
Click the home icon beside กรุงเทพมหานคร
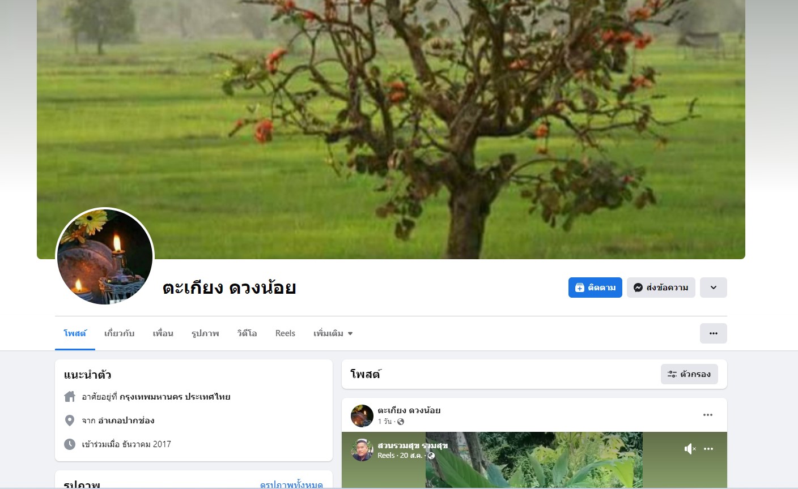pos(70,397)
